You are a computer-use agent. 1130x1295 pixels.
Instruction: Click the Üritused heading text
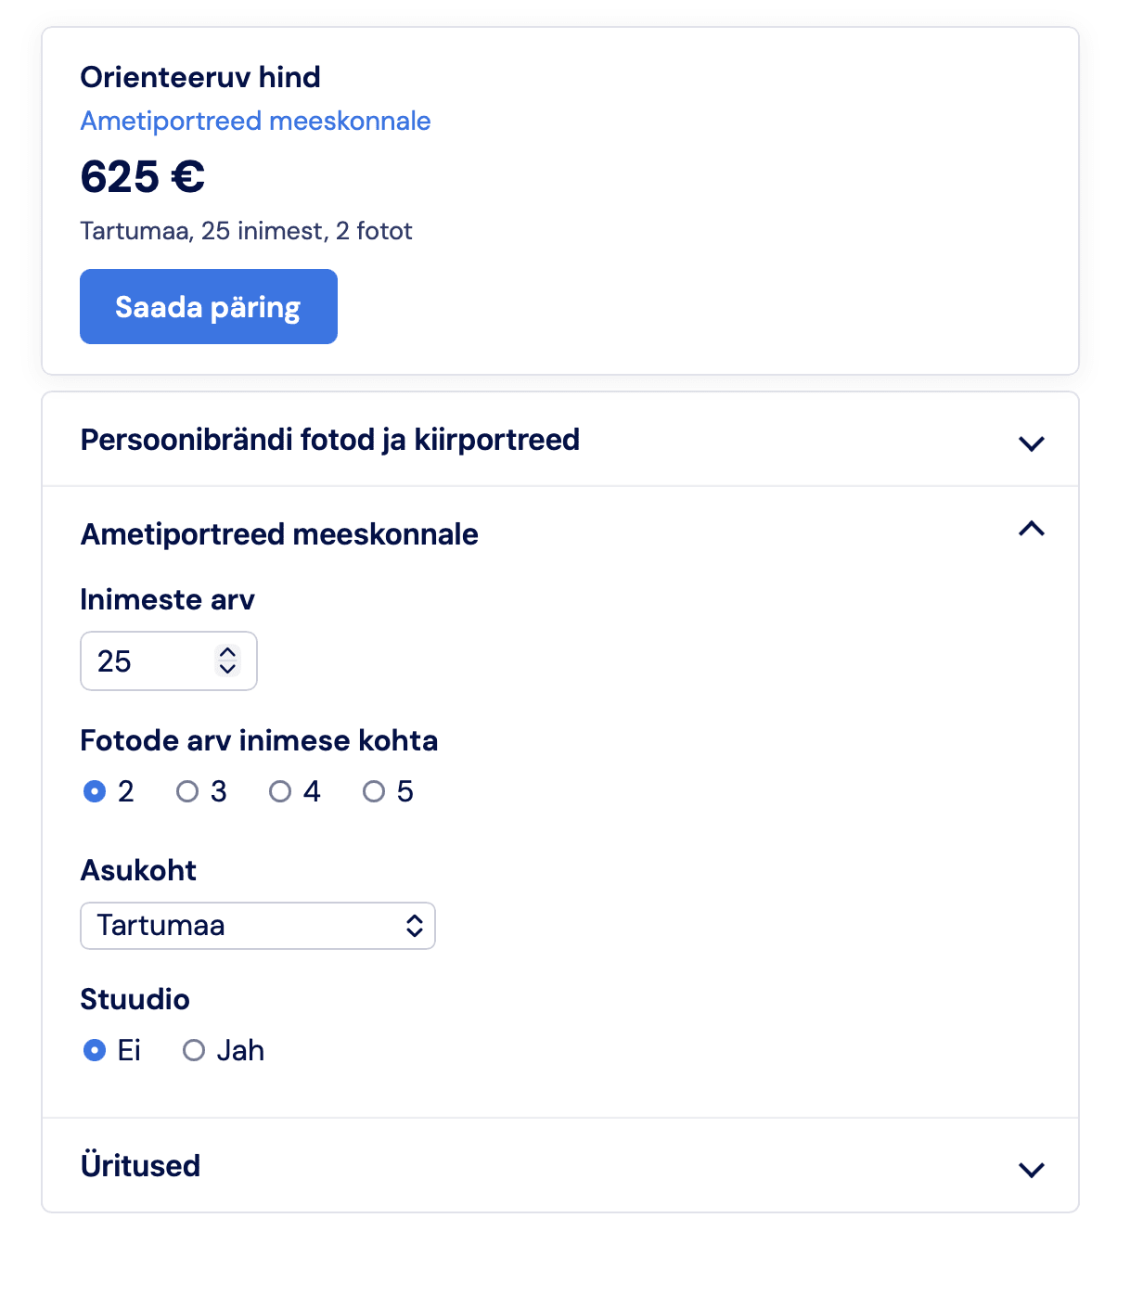coord(141,1166)
